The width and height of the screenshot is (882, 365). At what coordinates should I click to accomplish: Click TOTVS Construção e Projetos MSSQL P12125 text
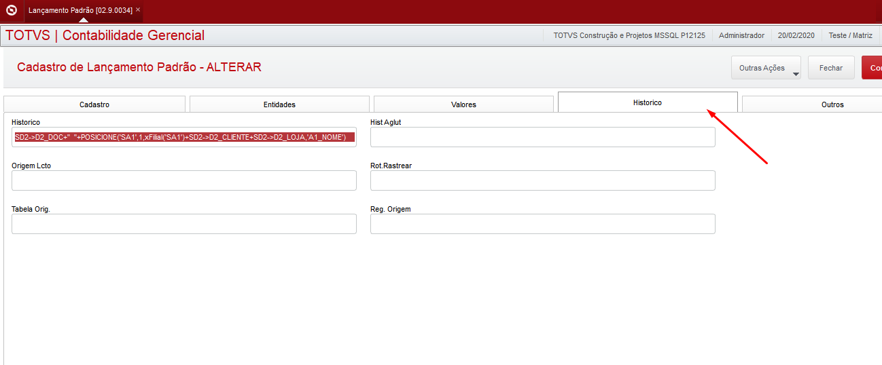[x=629, y=35]
